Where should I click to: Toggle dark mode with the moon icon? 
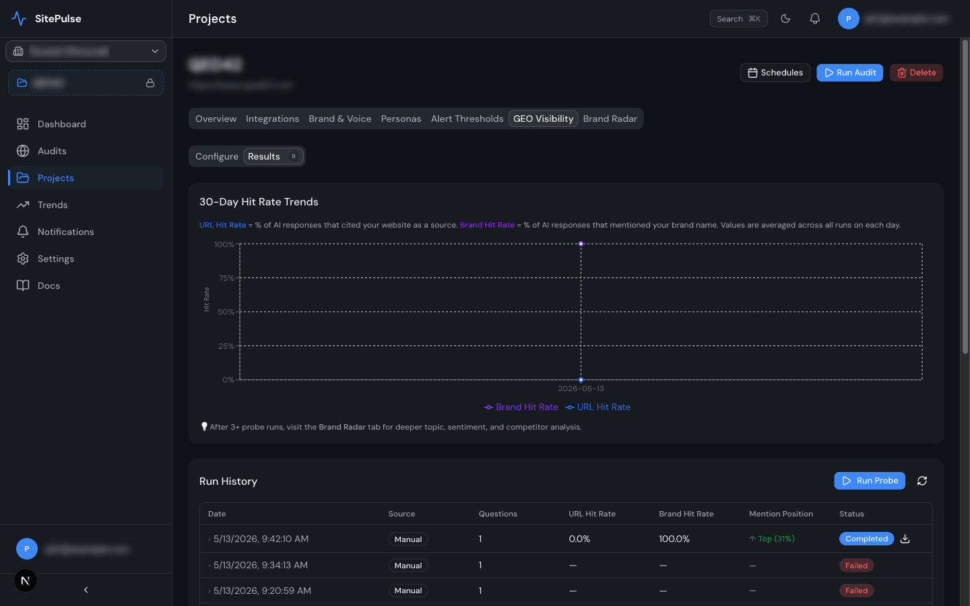point(785,19)
